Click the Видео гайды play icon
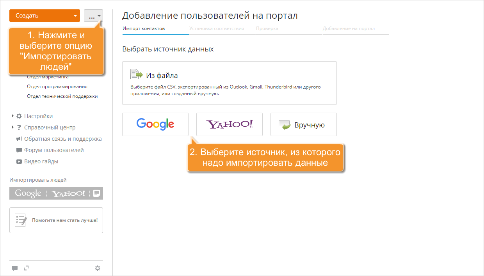 pyautogui.click(x=19, y=161)
